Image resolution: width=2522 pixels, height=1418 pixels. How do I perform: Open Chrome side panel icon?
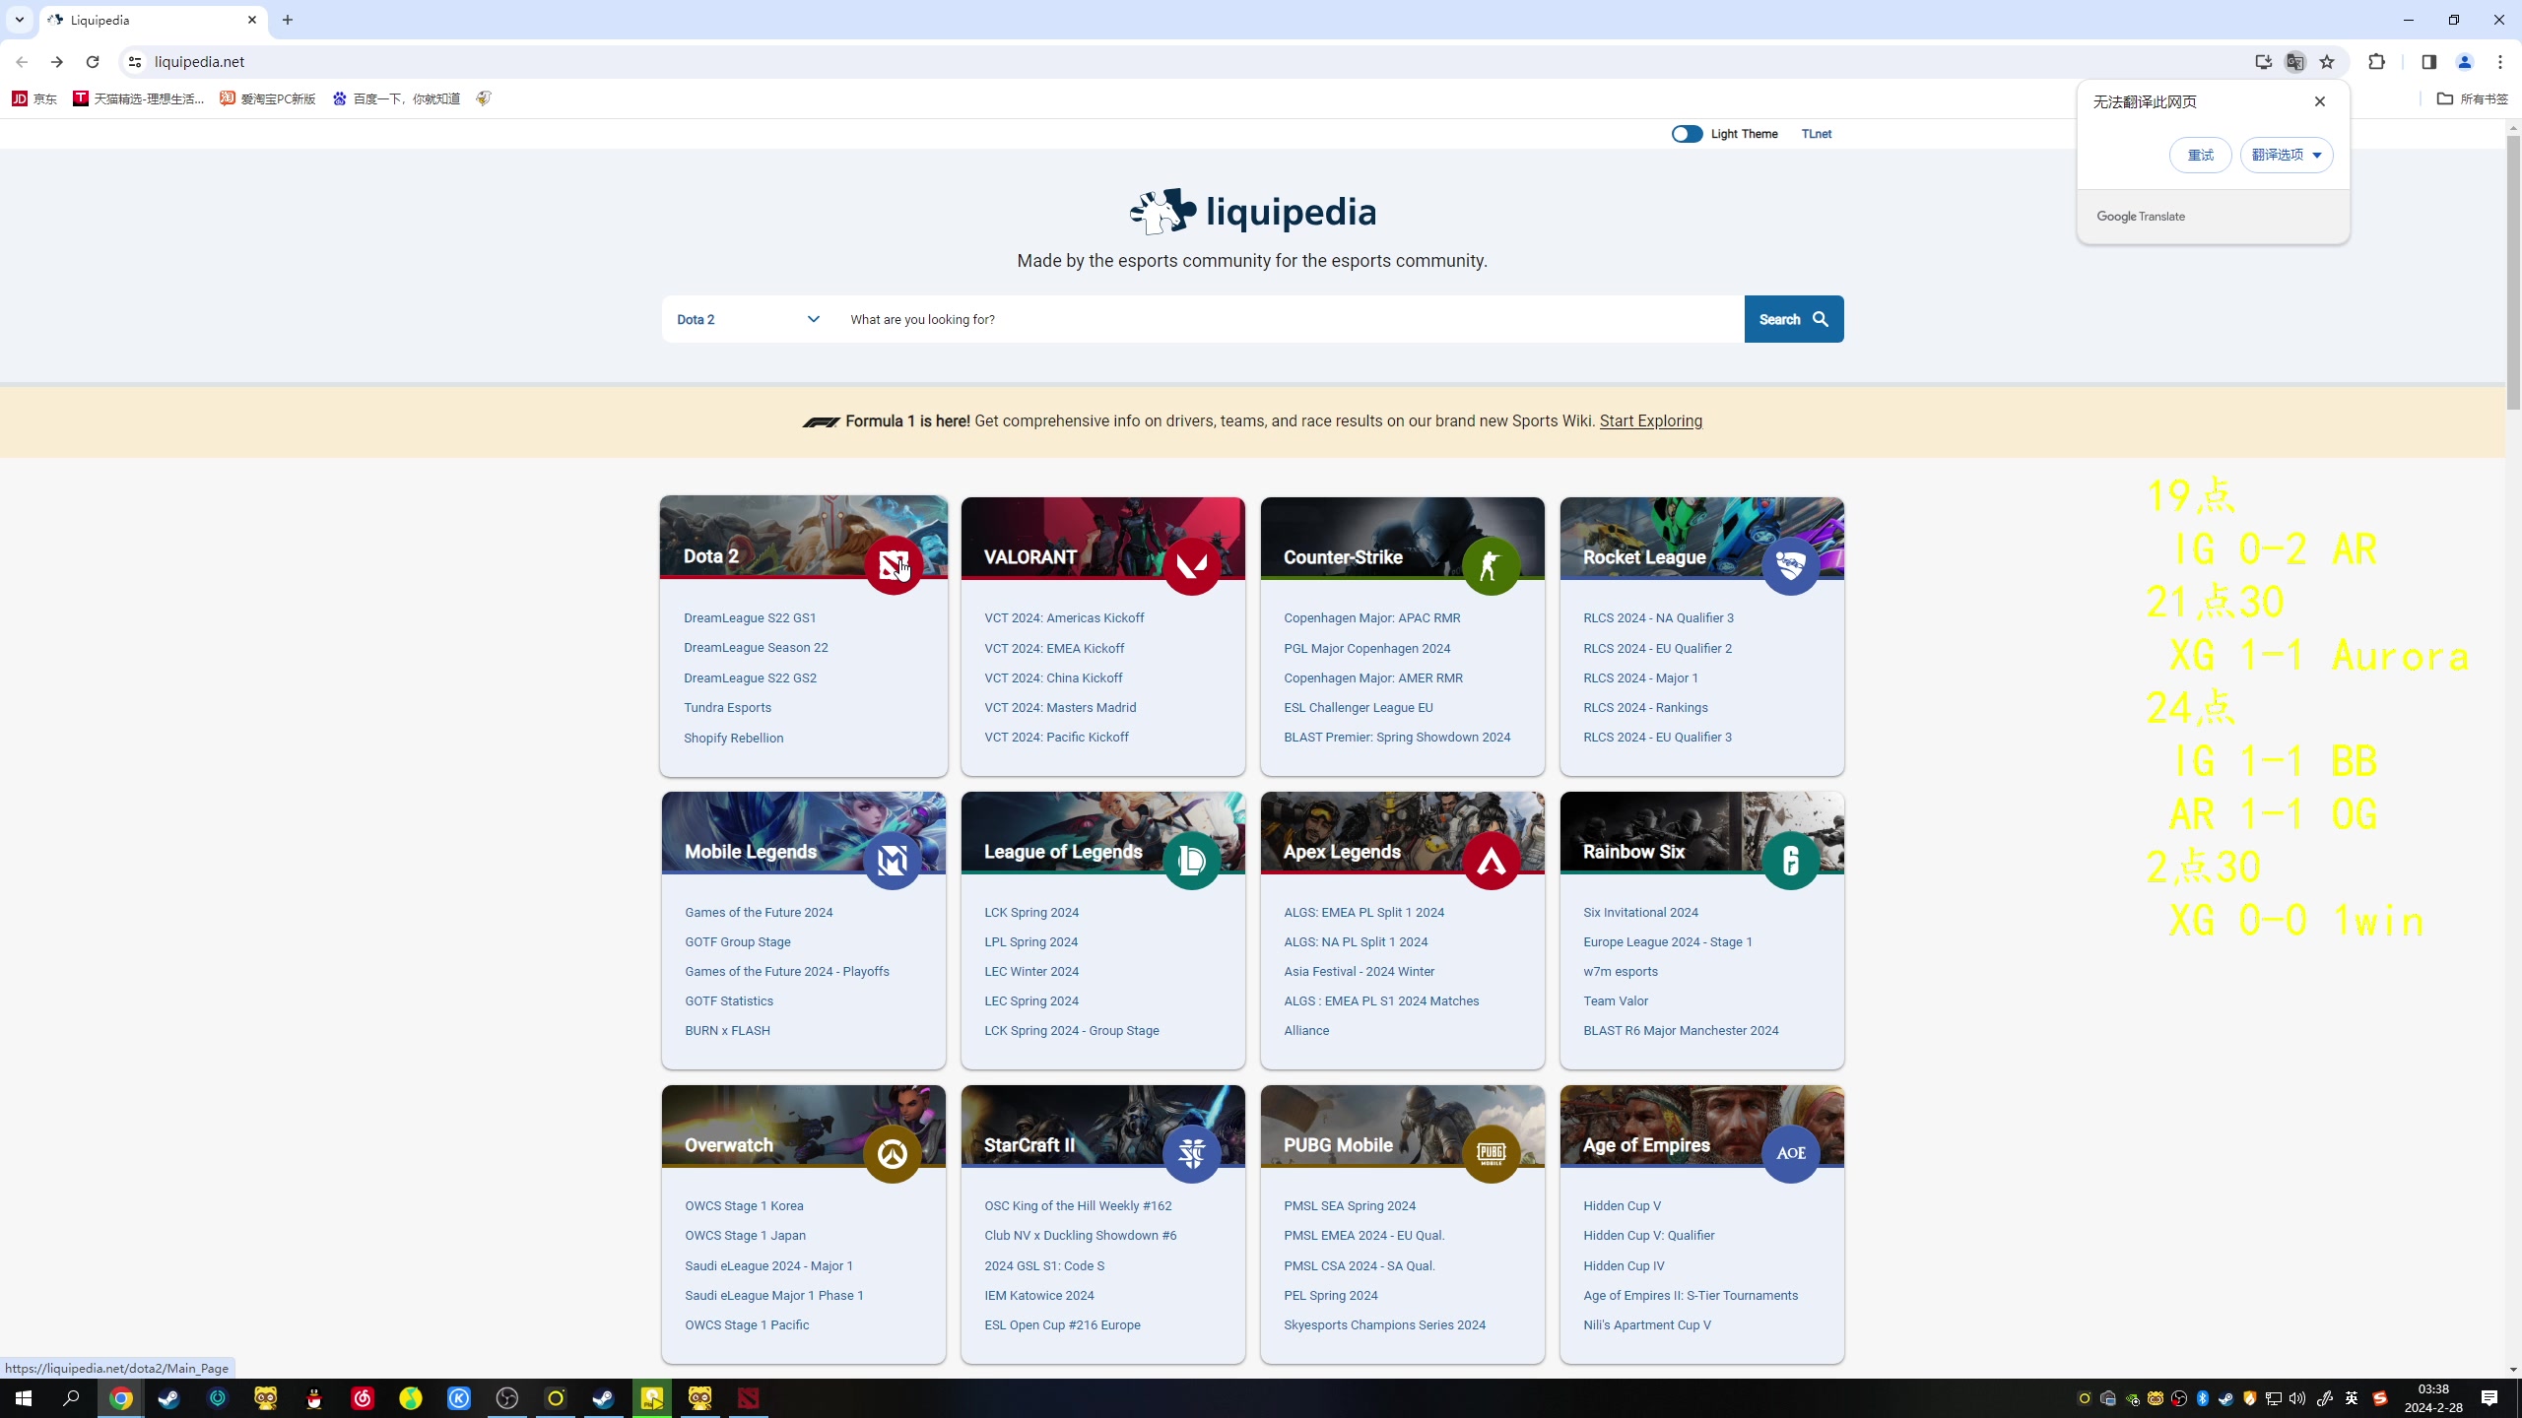pyautogui.click(x=2428, y=62)
